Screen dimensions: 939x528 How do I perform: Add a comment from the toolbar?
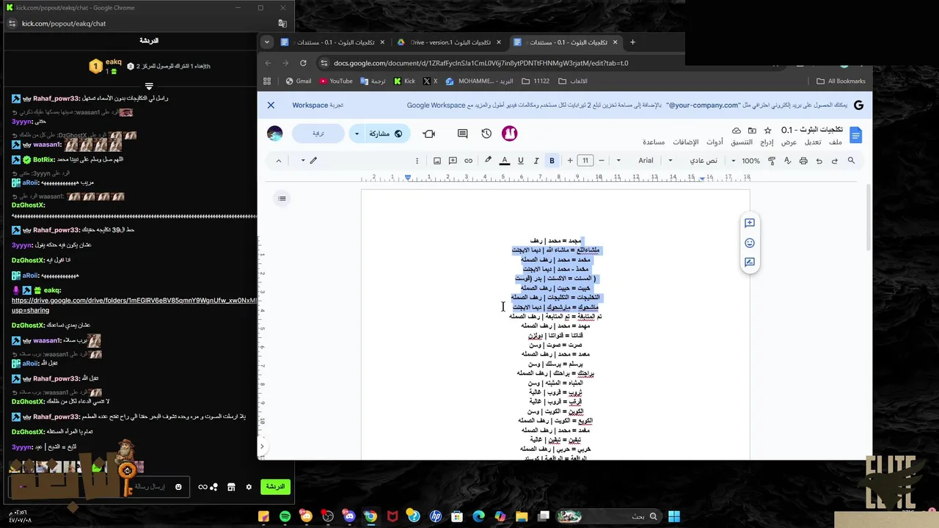[453, 161]
